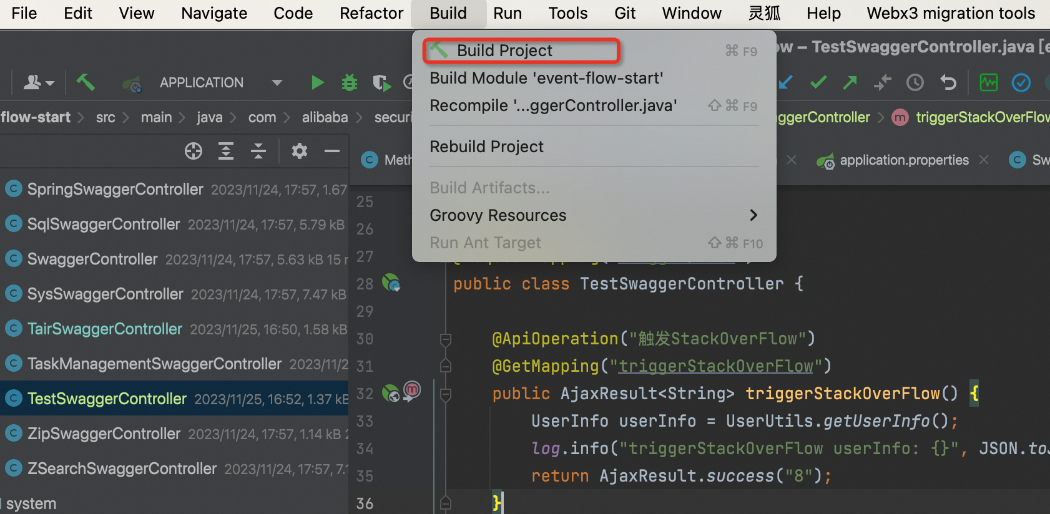Screen dimensions: 1050x514
Task: Run APPLICATION with the green play button
Action: click(317, 82)
